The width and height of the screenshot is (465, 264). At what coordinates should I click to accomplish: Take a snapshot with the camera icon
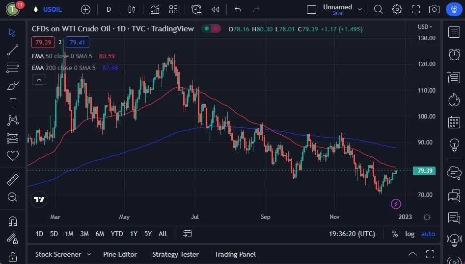[x=434, y=9]
